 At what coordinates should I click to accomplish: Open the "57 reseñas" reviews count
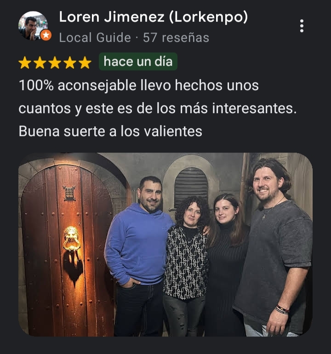[176, 38]
